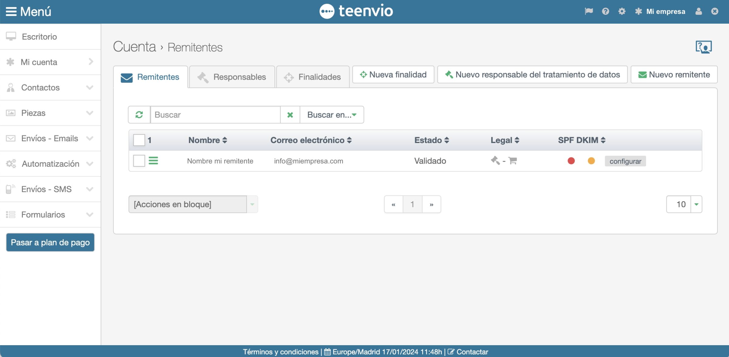Image resolution: width=729 pixels, height=357 pixels.
Task: Open the Buscar en... dropdown
Action: pos(332,115)
